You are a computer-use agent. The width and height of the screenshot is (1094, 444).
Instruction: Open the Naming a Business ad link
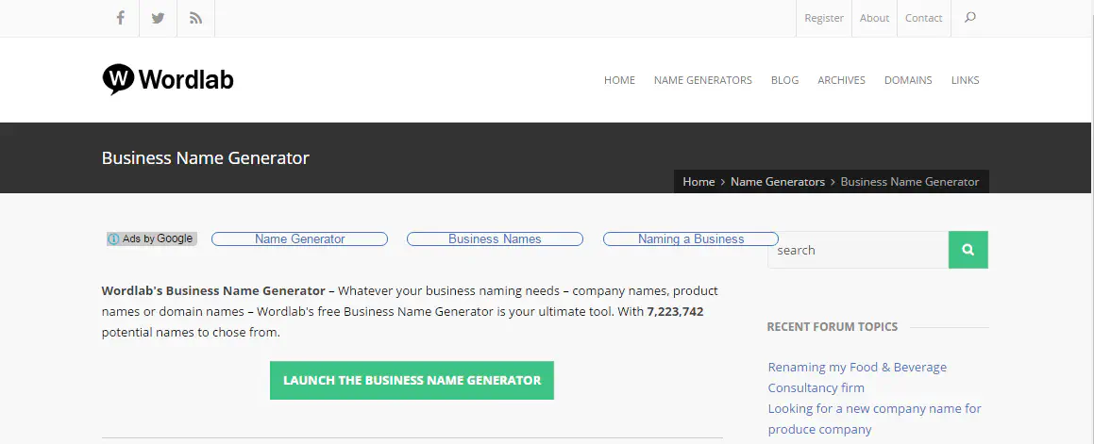[x=690, y=239]
